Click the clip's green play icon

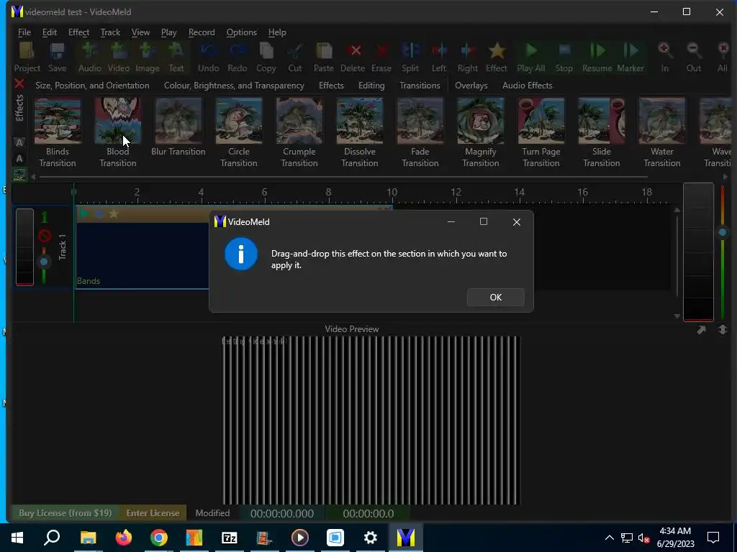(x=84, y=214)
